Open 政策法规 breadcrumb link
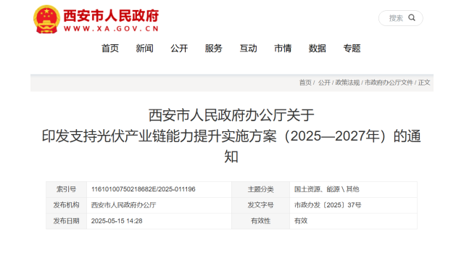 click(x=347, y=83)
